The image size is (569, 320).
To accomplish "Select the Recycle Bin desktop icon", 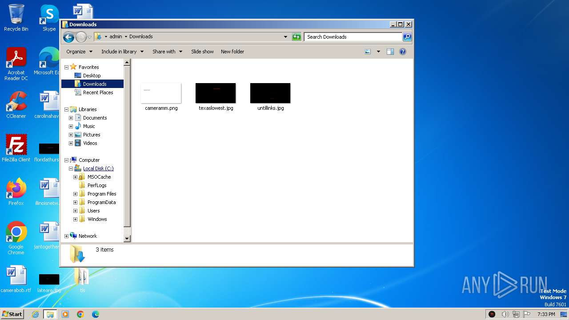I will (x=16, y=18).
